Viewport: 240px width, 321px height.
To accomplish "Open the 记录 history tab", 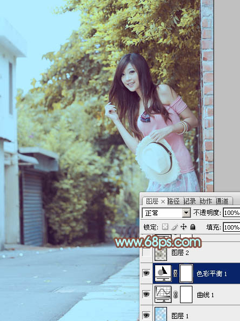I will pos(190,201).
